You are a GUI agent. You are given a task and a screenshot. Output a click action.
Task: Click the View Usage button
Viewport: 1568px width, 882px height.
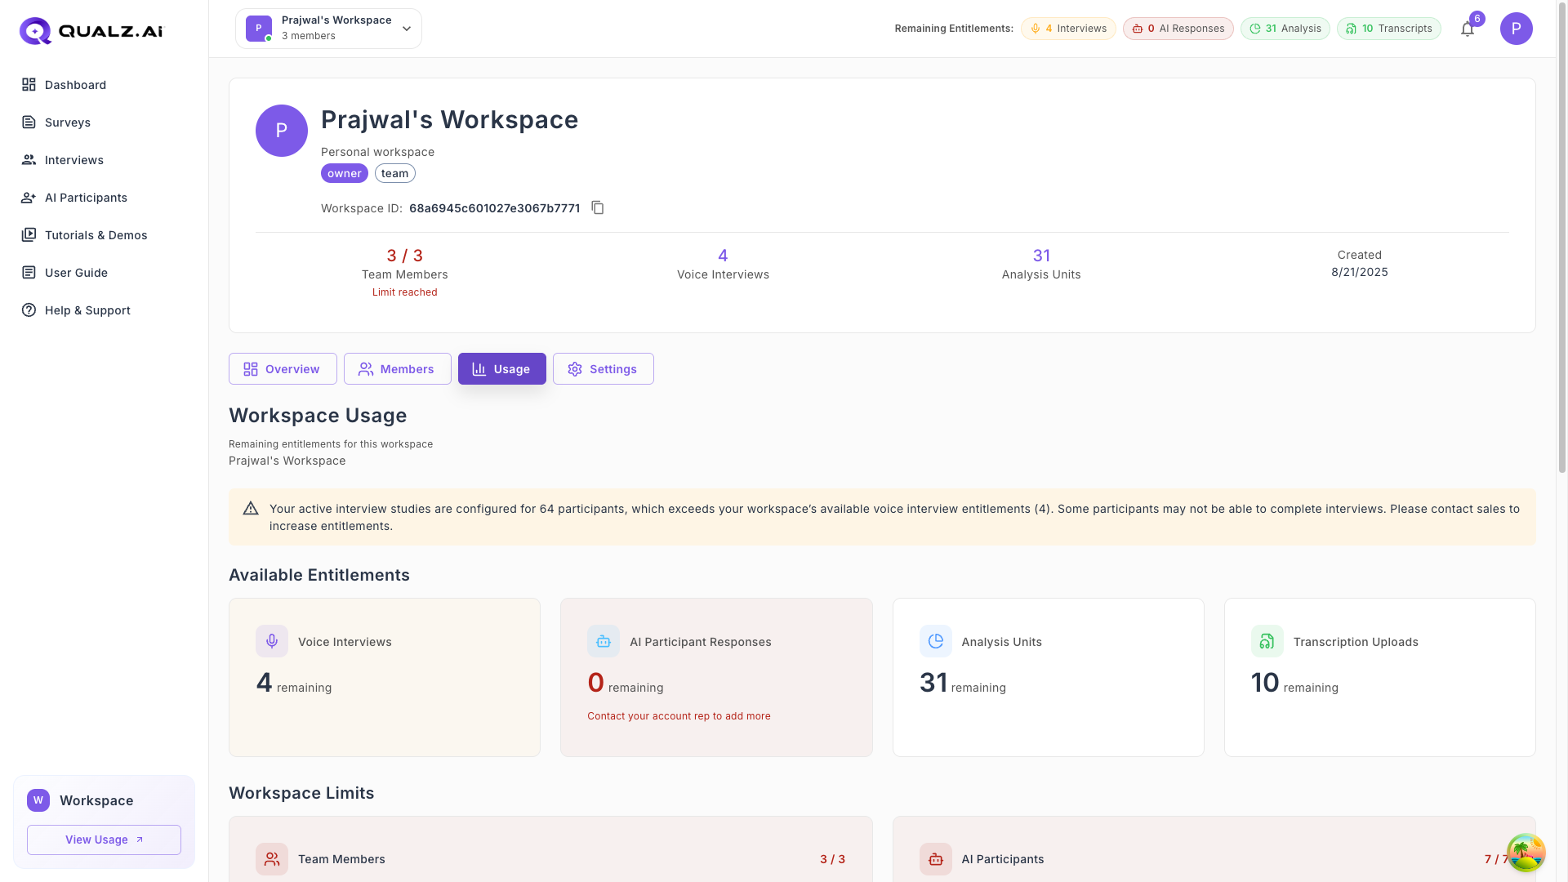pos(104,840)
